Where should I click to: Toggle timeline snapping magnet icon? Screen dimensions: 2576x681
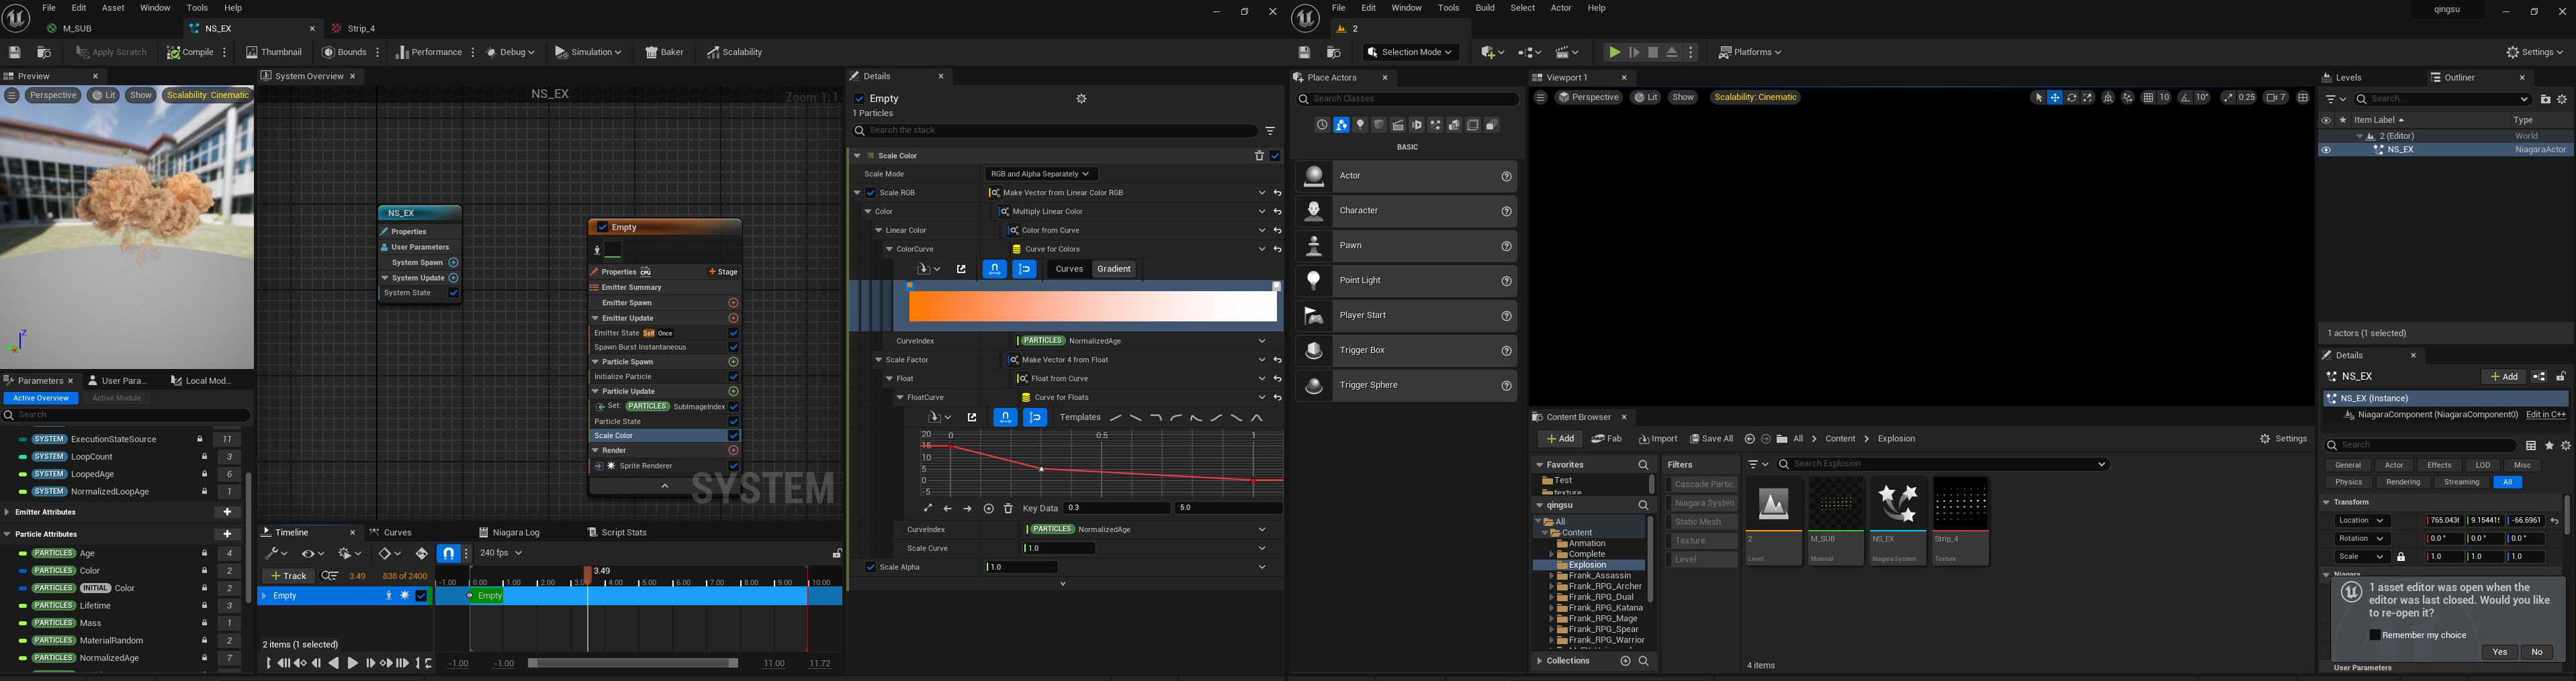pos(449,554)
